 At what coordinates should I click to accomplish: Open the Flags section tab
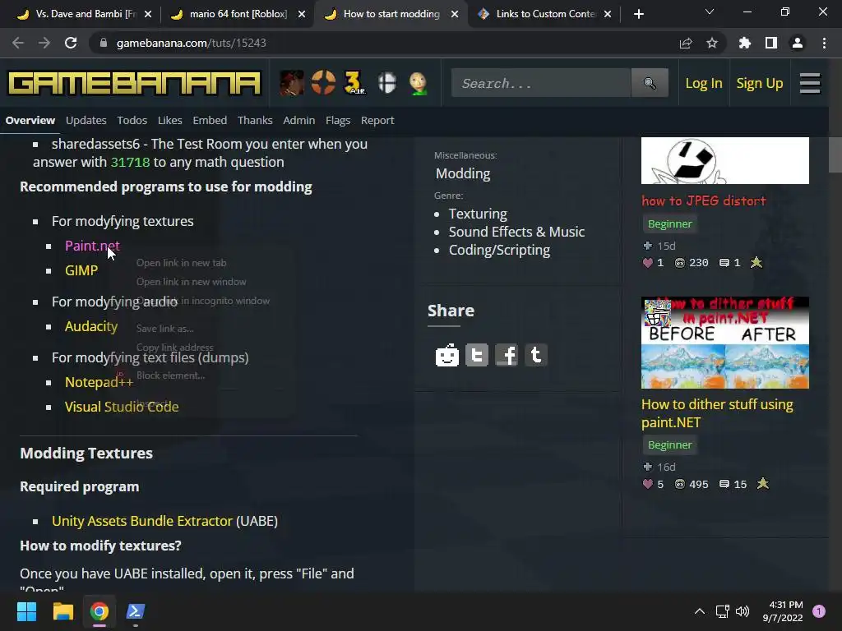click(338, 120)
